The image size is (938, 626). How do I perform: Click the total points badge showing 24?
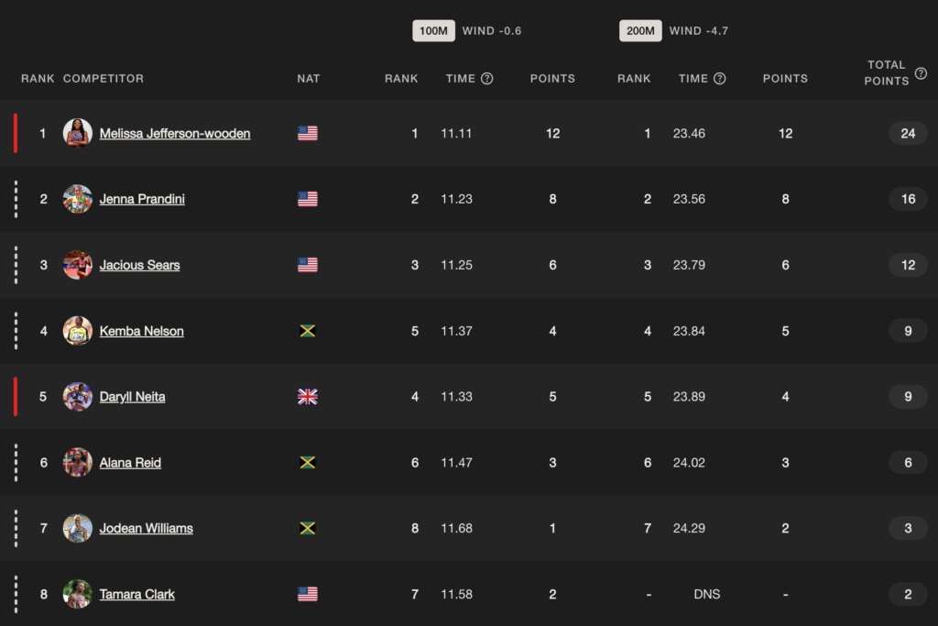tap(908, 134)
